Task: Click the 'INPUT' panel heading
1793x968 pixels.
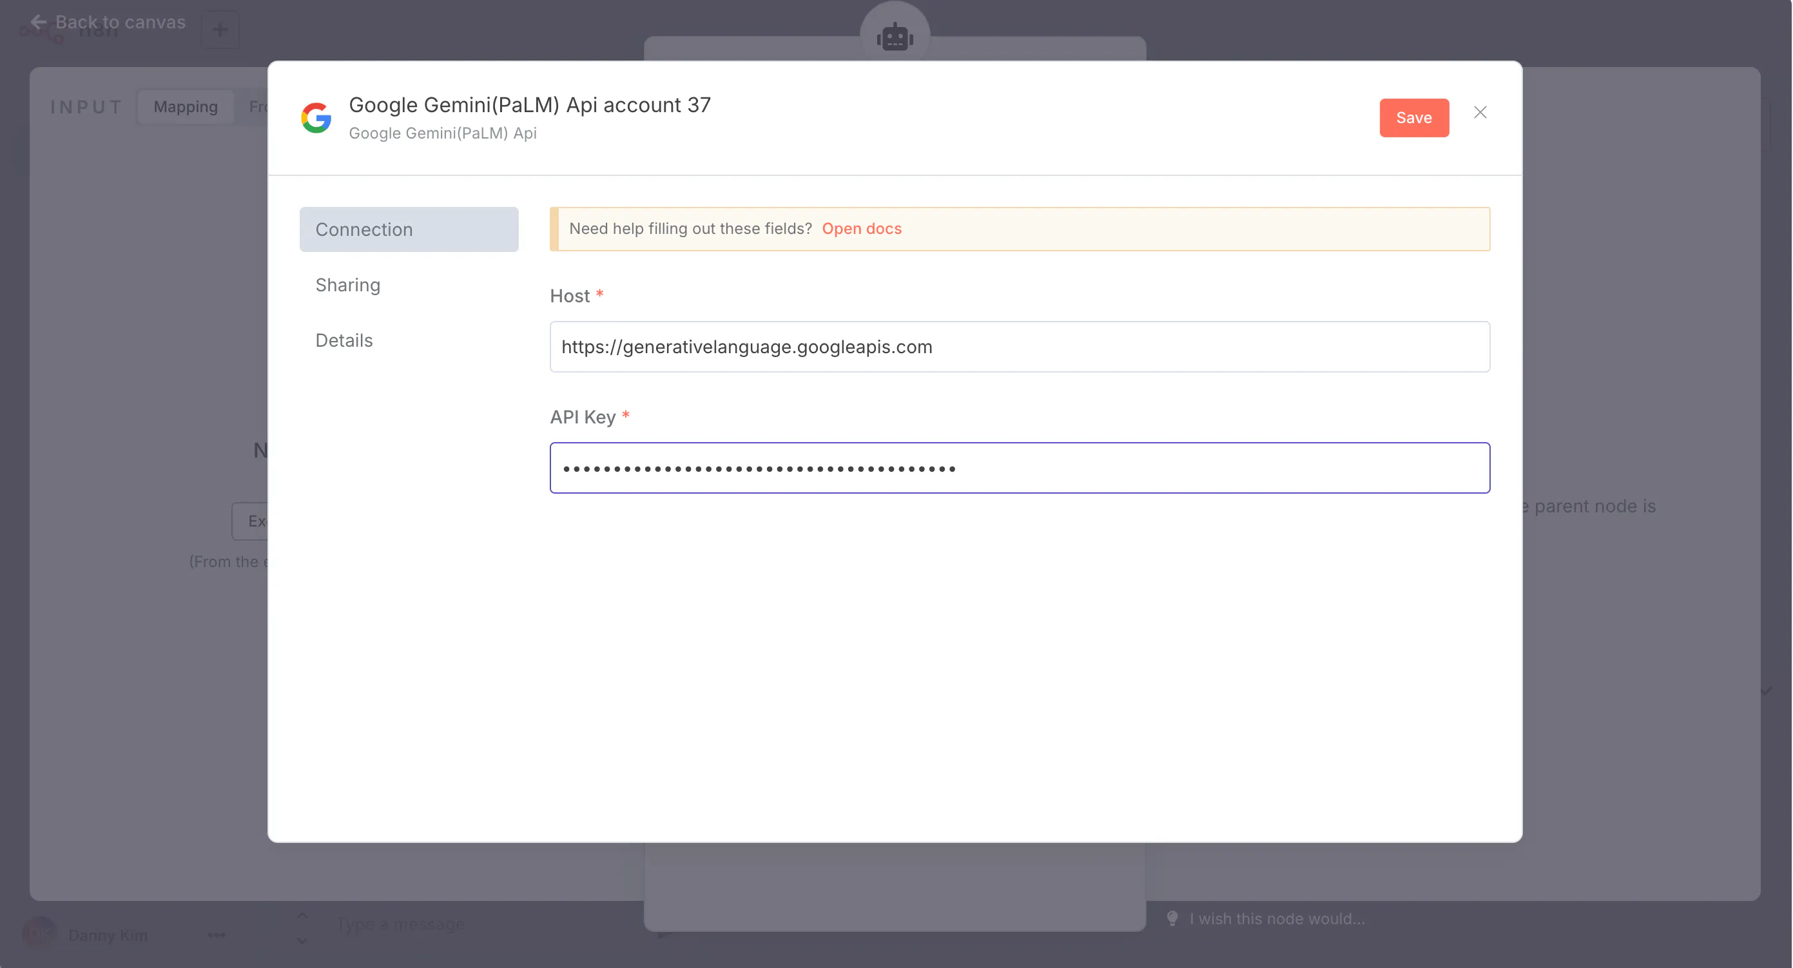Action: point(86,107)
